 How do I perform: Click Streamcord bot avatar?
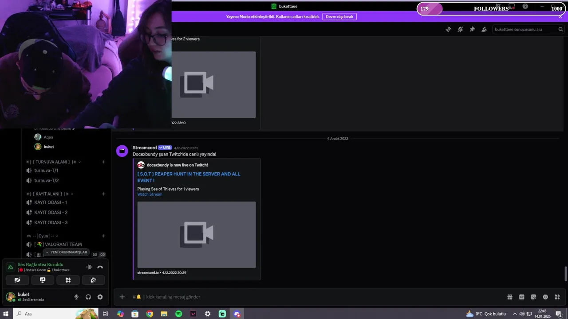click(x=122, y=151)
